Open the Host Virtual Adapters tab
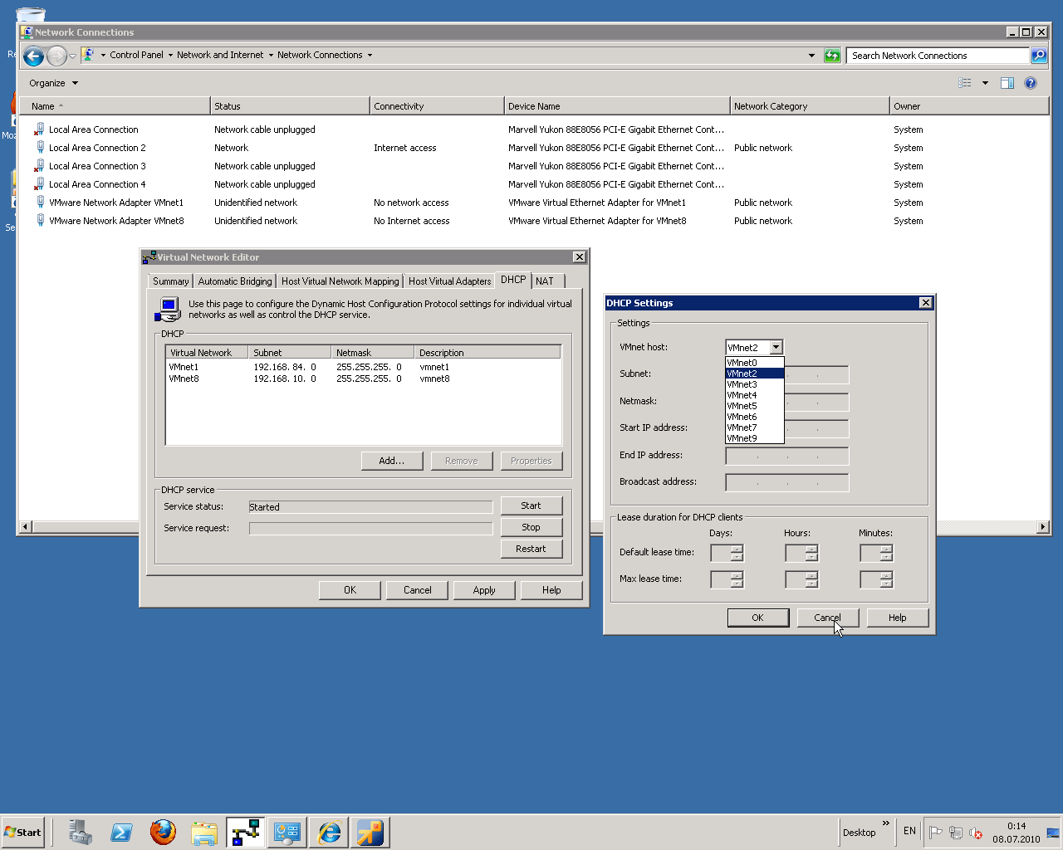 tap(450, 281)
